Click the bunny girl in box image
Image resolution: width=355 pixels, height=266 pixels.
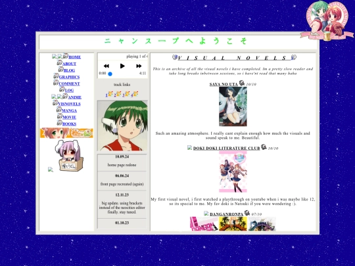(69, 156)
